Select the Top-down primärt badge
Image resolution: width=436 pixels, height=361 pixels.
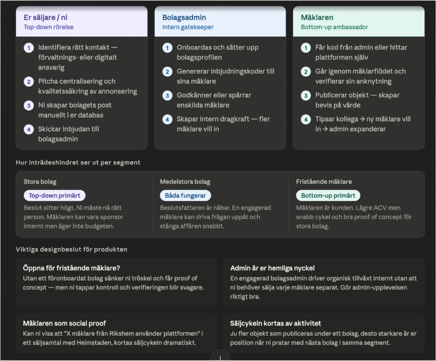pyautogui.click(x=55, y=195)
